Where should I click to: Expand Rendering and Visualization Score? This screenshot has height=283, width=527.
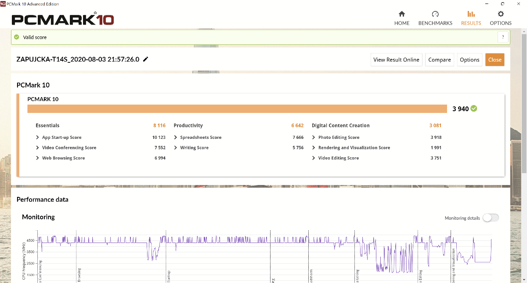[314, 148]
